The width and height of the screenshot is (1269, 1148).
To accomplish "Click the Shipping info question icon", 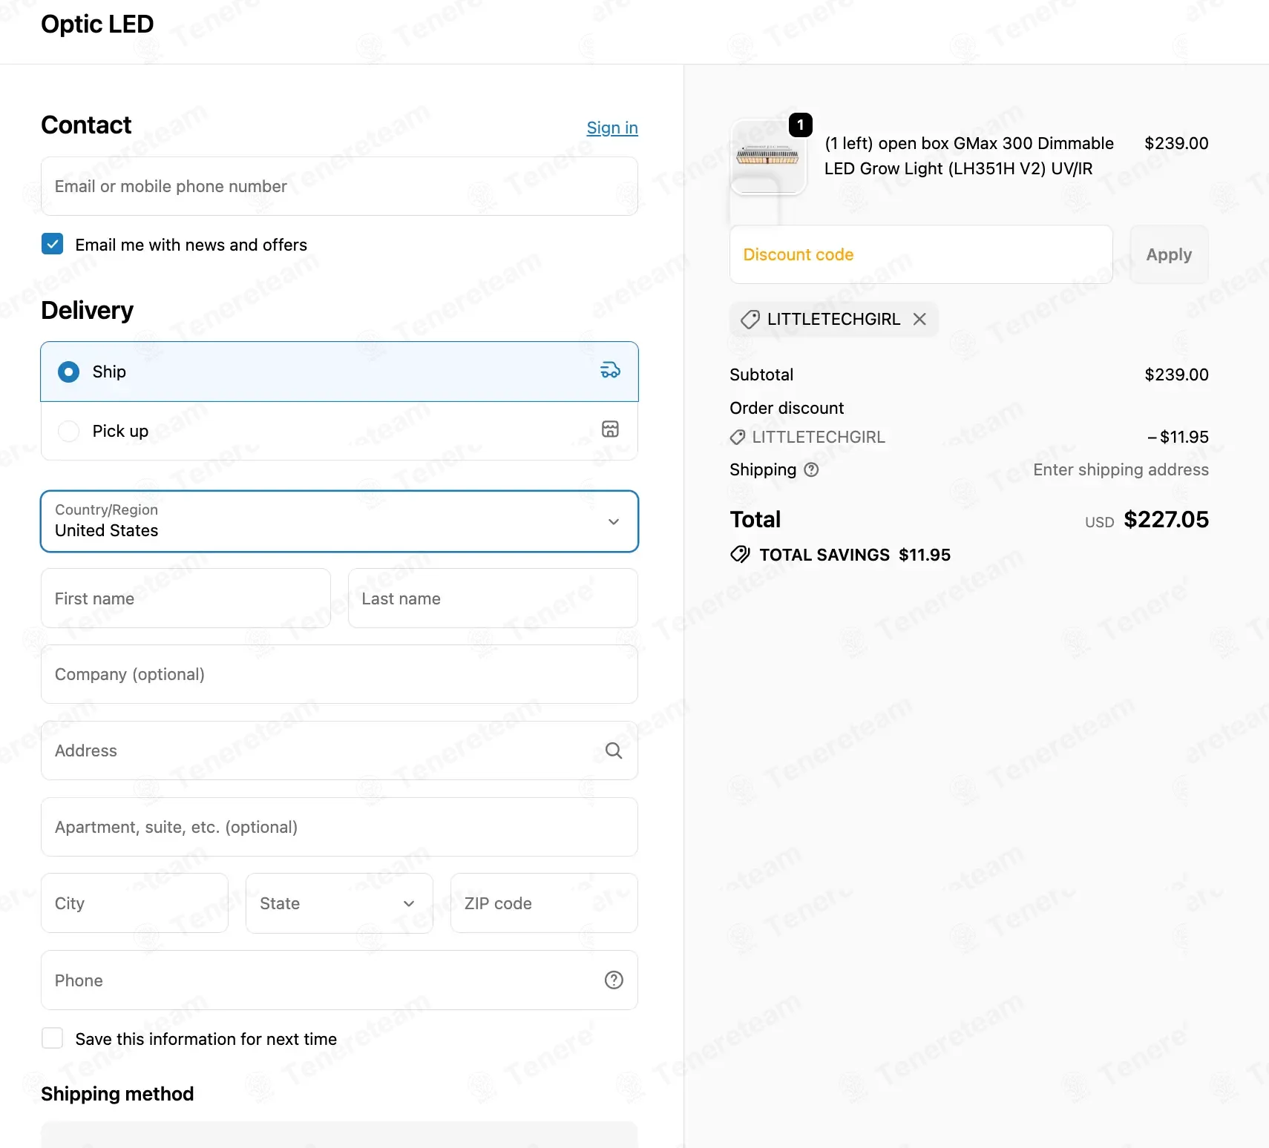I will pos(811,469).
